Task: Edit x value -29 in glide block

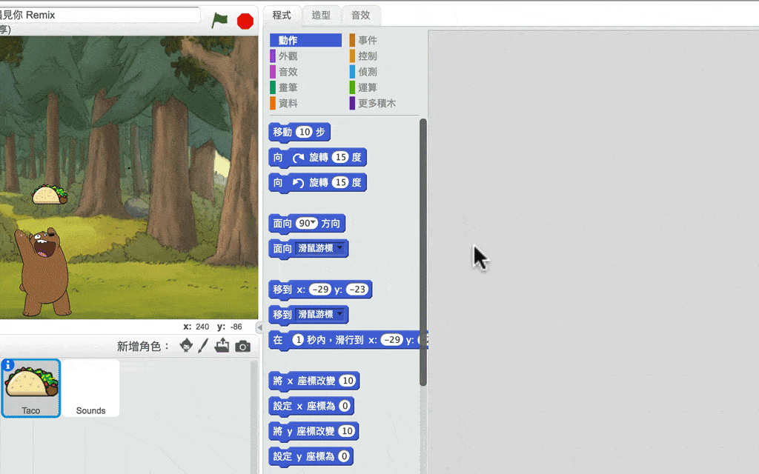Action: click(x=391, y=339)
